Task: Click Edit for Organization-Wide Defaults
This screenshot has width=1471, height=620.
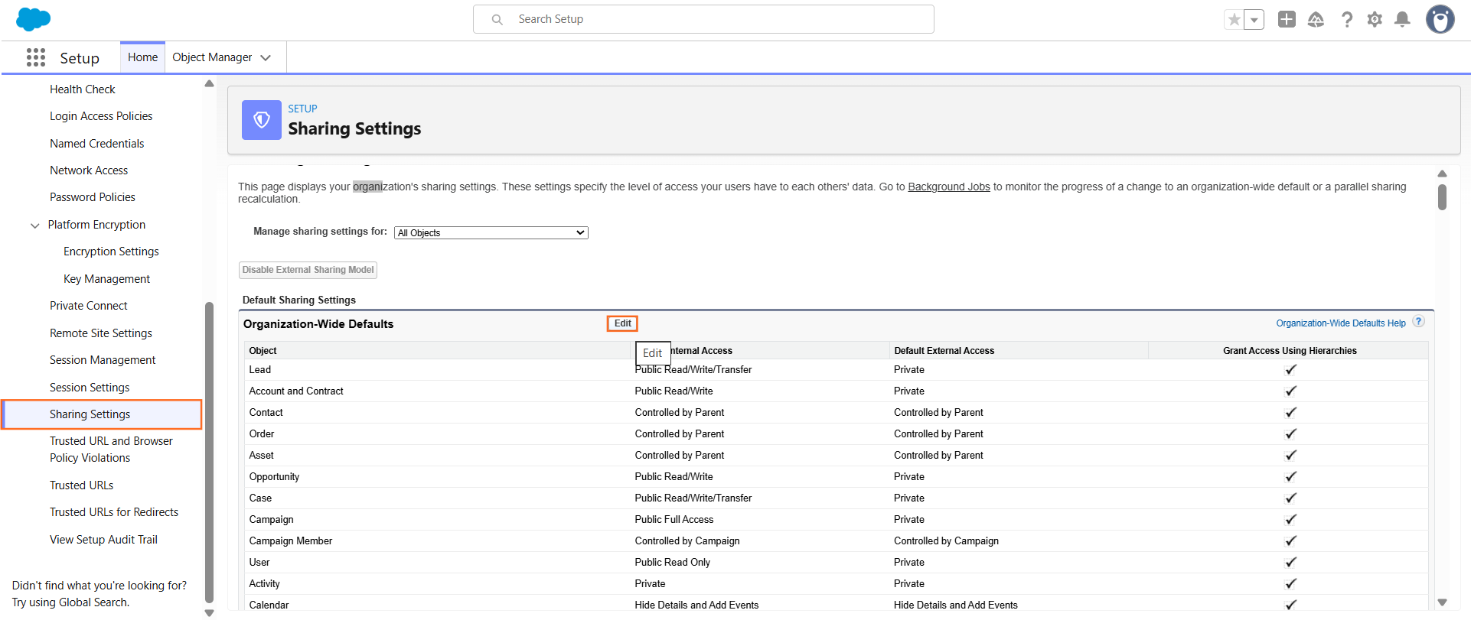Action: point(622,323)
